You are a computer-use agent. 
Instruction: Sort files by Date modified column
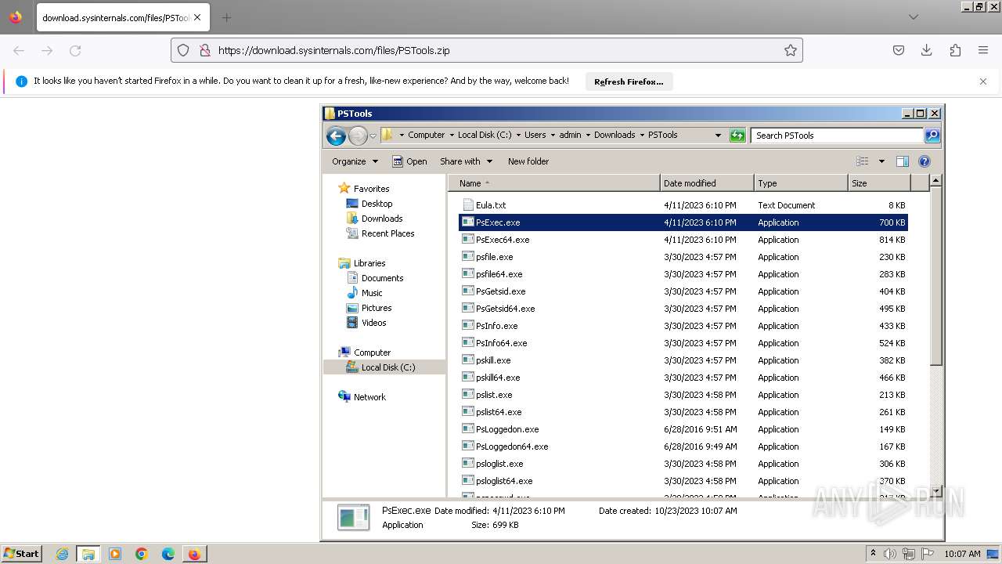(707, 183)
